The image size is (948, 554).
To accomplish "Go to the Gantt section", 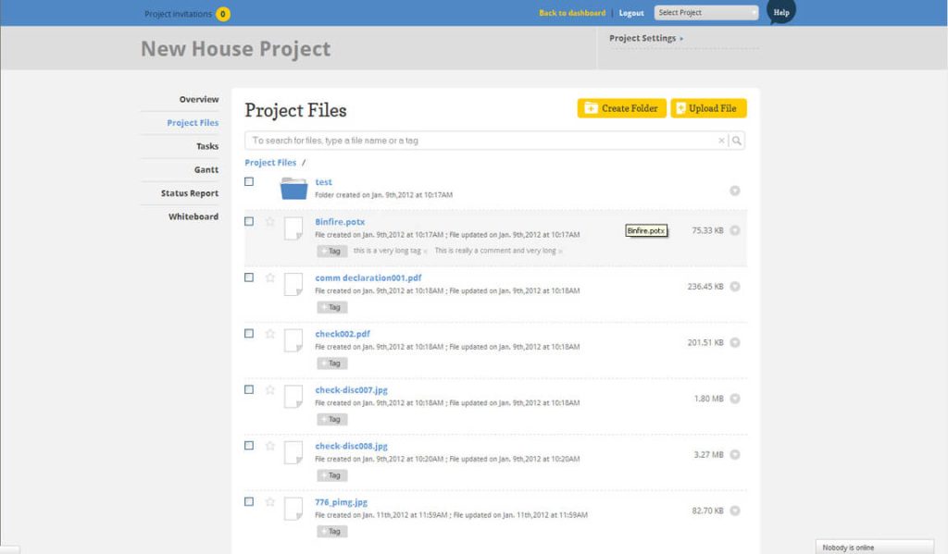I will coord(206,170).
